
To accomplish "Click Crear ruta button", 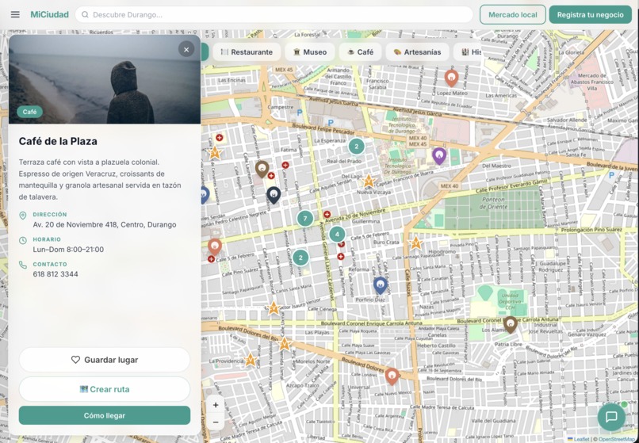I will pyautogui.click(x=105, y=389).
